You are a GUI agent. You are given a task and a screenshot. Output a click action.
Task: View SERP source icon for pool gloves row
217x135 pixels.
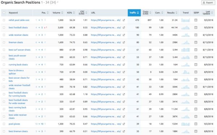tap(196, 124)
